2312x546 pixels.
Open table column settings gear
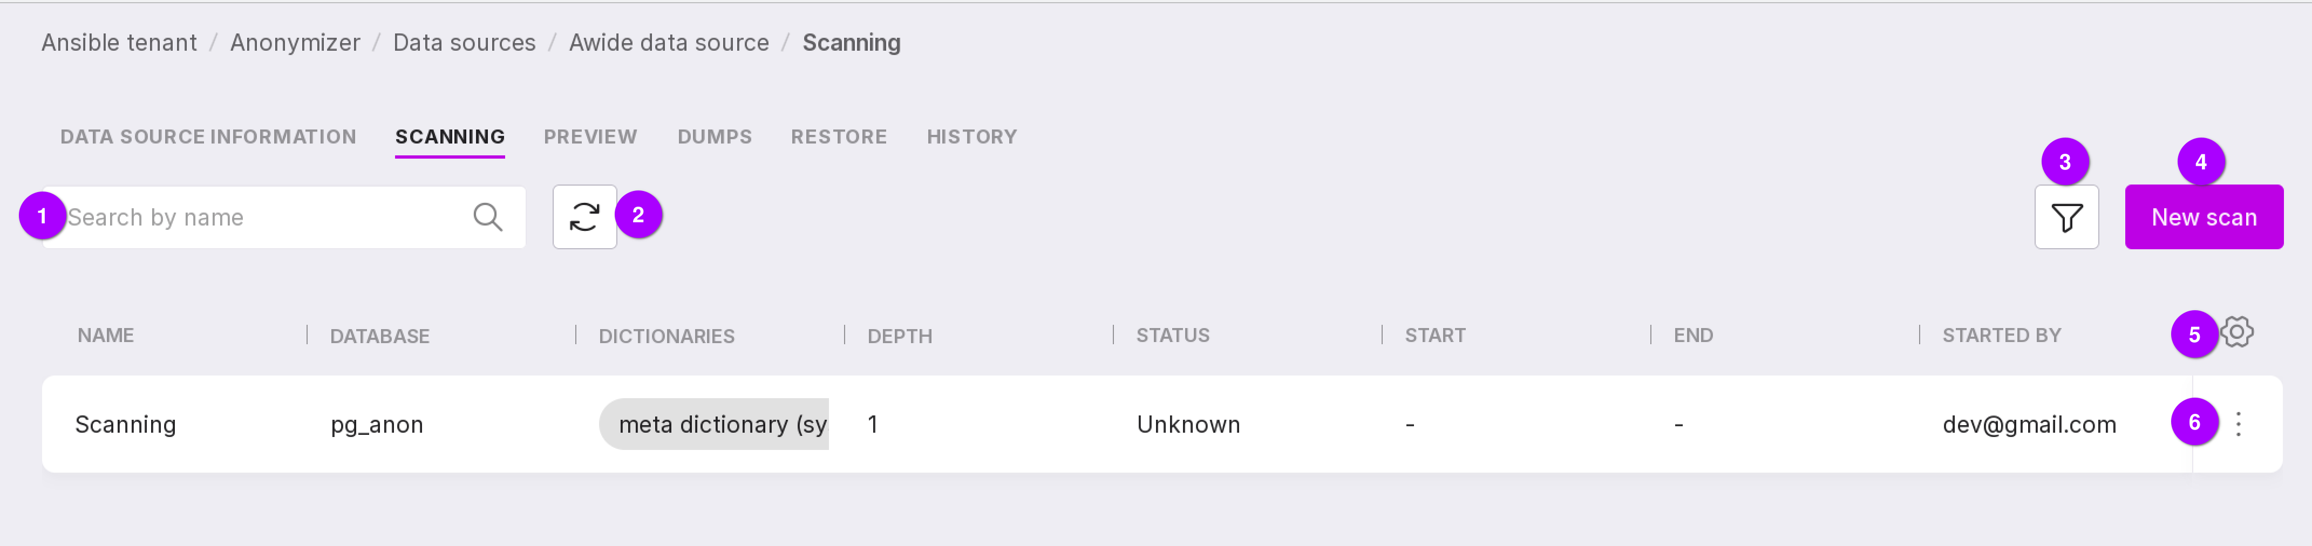pyautogui.click(x=2236, y=333)
